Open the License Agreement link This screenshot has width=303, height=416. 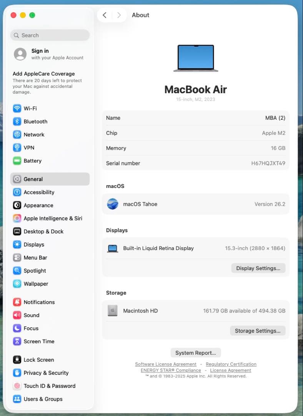(230, 371)
